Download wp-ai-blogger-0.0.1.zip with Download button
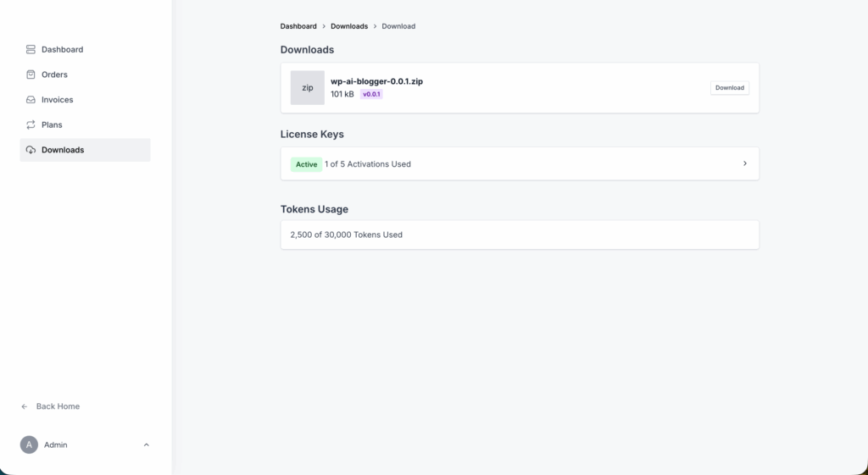 (730, 88)
